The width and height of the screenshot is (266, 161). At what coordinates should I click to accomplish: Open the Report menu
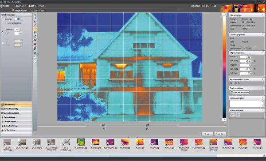40,6
